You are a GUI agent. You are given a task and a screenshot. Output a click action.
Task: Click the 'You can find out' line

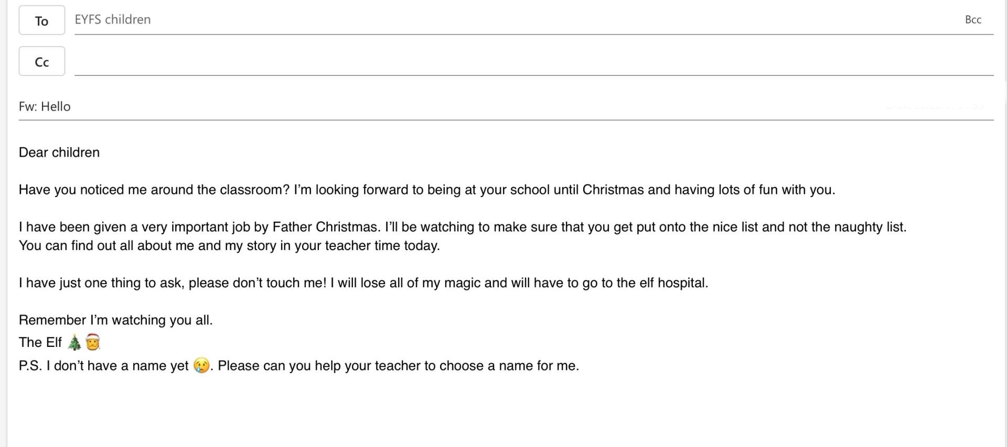(x=229, y=246)
